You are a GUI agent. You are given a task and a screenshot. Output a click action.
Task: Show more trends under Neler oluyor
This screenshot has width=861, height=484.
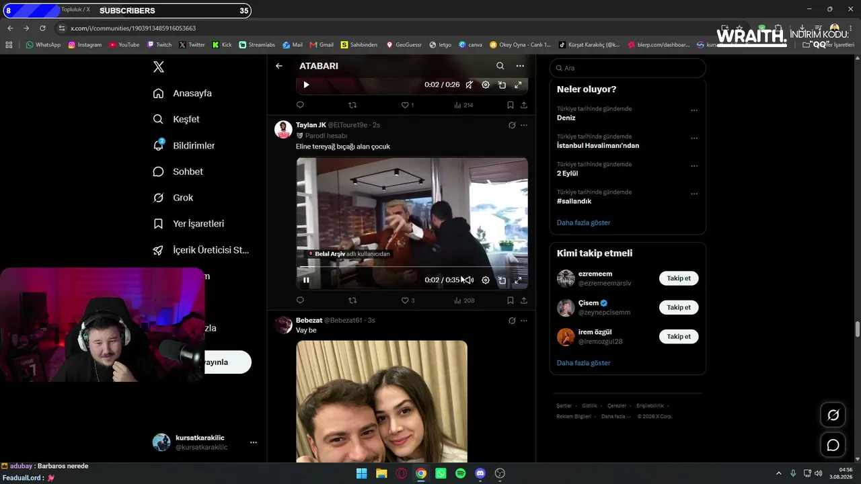(584, 223)
